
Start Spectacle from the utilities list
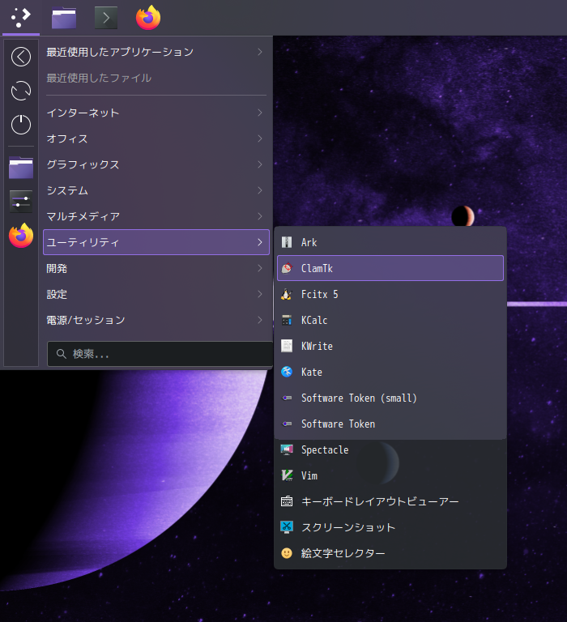(390, 449)
